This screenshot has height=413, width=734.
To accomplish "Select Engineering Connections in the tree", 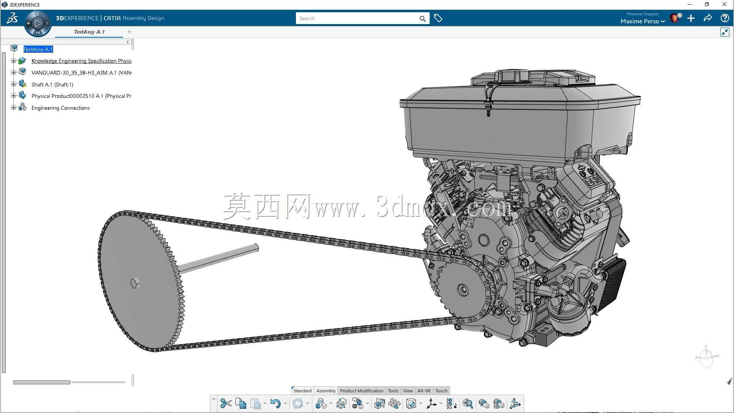I will coord(60,108).
